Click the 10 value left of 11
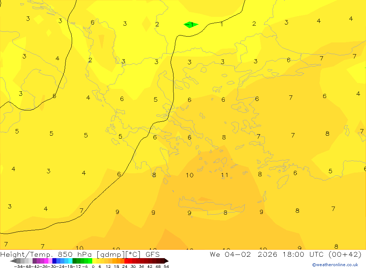This screenshot has width=366, height=268. [x=190, y=175]
